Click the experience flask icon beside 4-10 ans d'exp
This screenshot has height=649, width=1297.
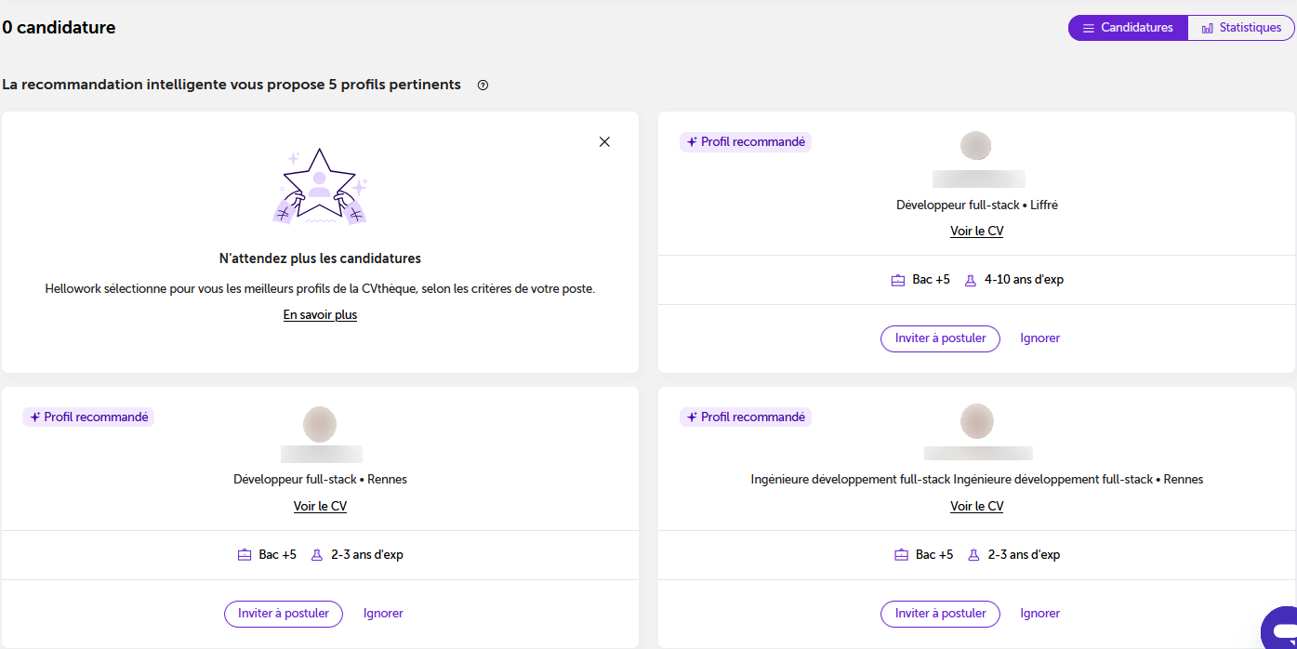[971, 280]
